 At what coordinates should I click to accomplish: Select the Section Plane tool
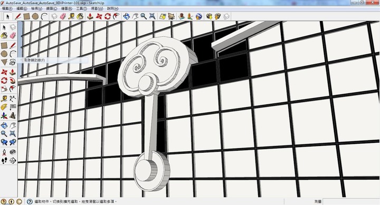(13, 161)
